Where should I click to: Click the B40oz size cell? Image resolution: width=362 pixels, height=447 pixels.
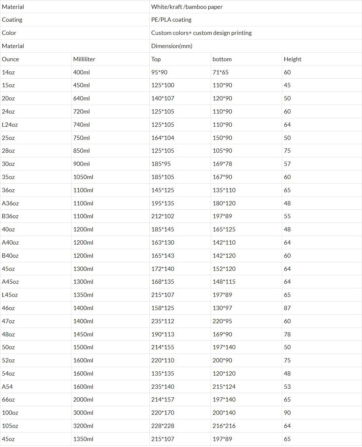(11, 256)
